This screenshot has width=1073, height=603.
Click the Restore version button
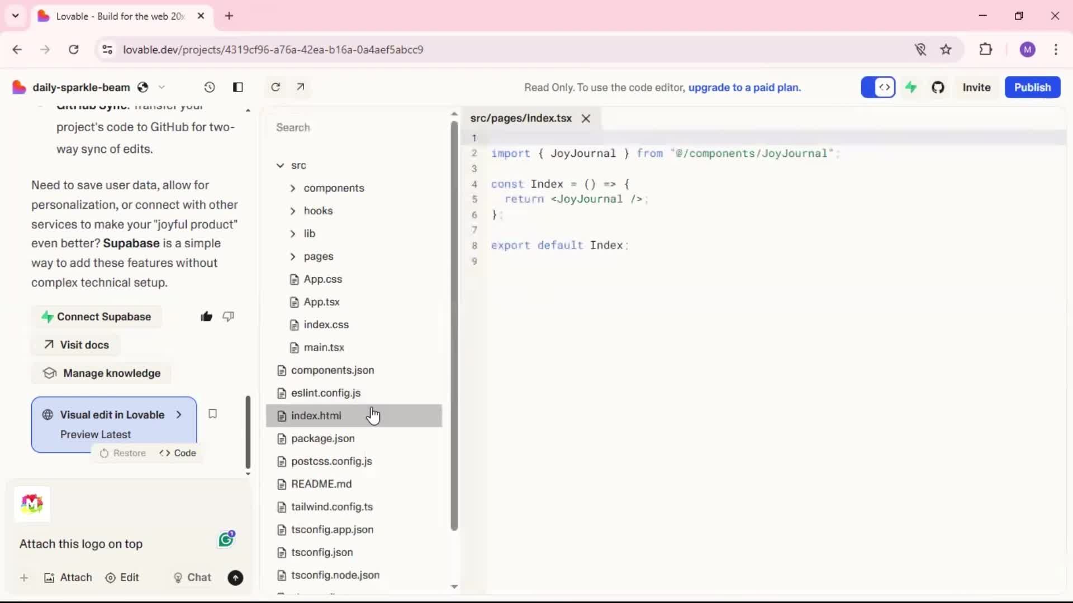pyautogui.click(x=122, y=453)
